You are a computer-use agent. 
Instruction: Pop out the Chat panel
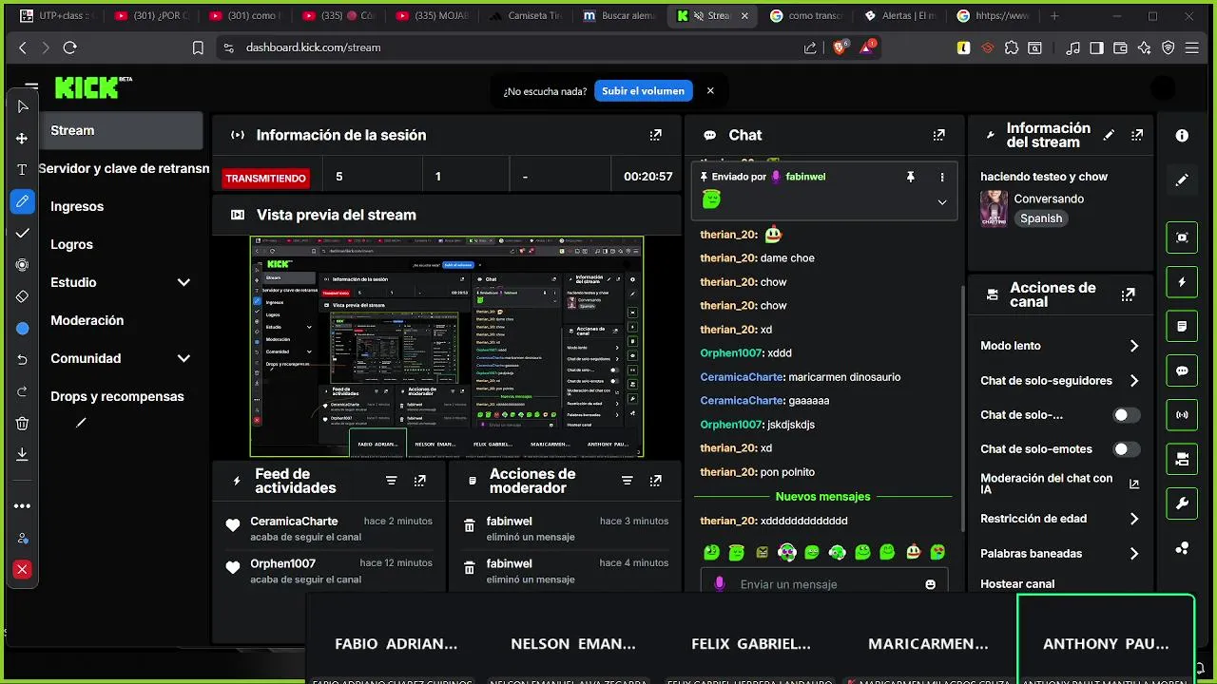pyautogui.click(x=938, y=135)
